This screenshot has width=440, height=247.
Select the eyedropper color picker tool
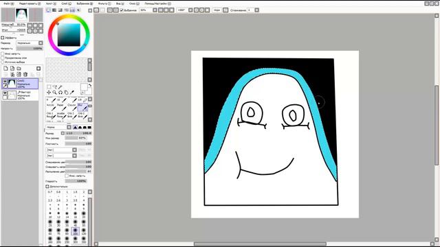[x=72, y=93]
